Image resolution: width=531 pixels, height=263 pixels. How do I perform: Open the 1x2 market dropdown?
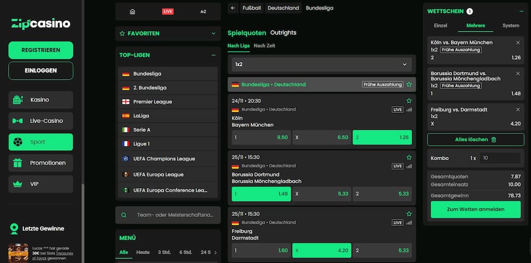pos(322,64)
